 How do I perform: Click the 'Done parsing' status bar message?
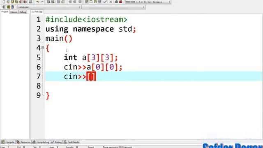pos(118,147)
